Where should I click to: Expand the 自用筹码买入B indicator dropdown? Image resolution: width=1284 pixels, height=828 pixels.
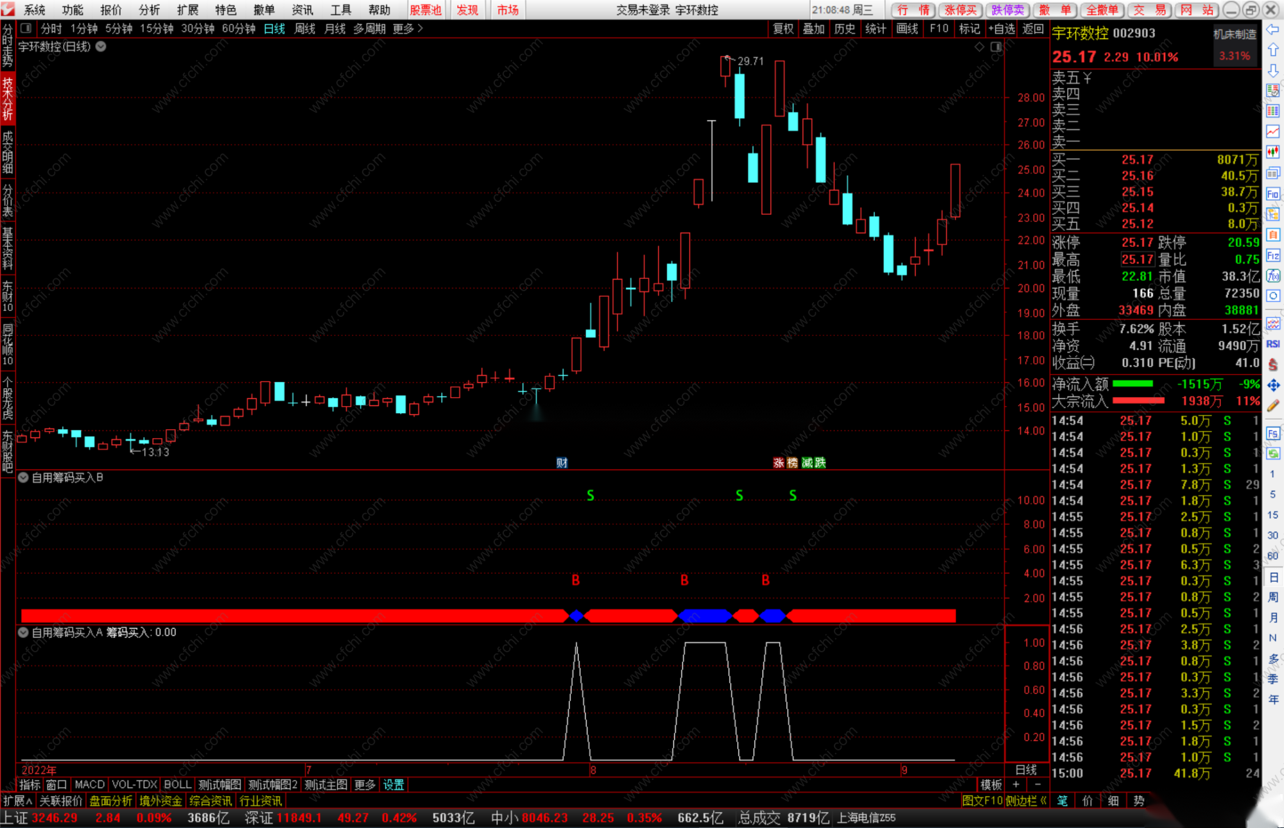click(x=23, y=477)
